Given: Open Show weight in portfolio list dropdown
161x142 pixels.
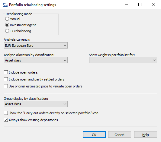Looking at the screenshot, I should click(123, 60).
